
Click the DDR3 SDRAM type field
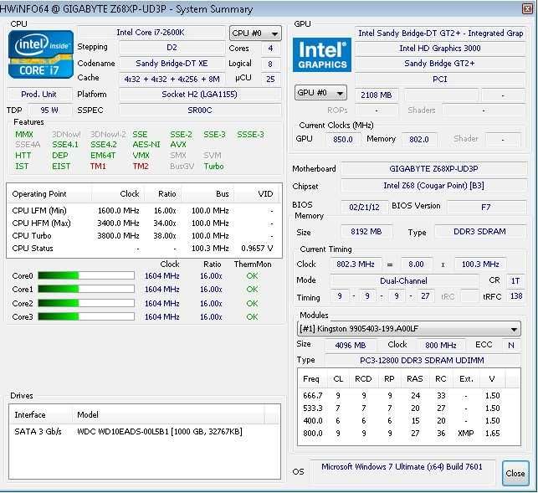[x=479, y=232]
